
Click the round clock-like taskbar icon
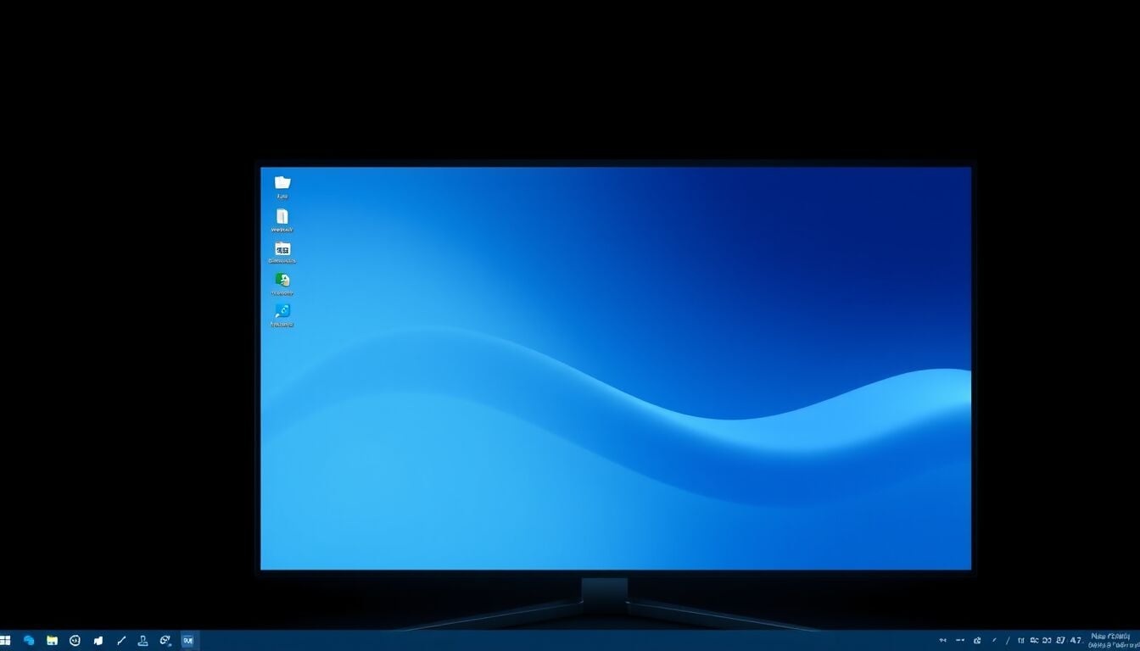click(x=75, y=641)
